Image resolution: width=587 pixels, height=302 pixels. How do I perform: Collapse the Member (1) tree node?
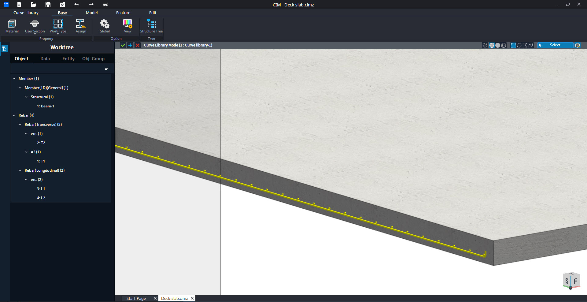coord(14,79)
